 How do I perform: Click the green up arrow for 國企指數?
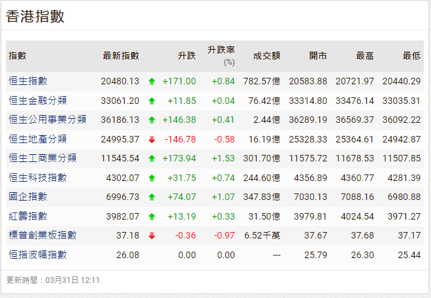(x=152, y=197)
